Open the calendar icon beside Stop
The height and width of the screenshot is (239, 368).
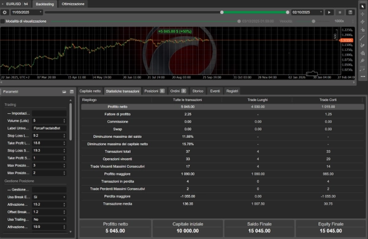pos(350,12)
